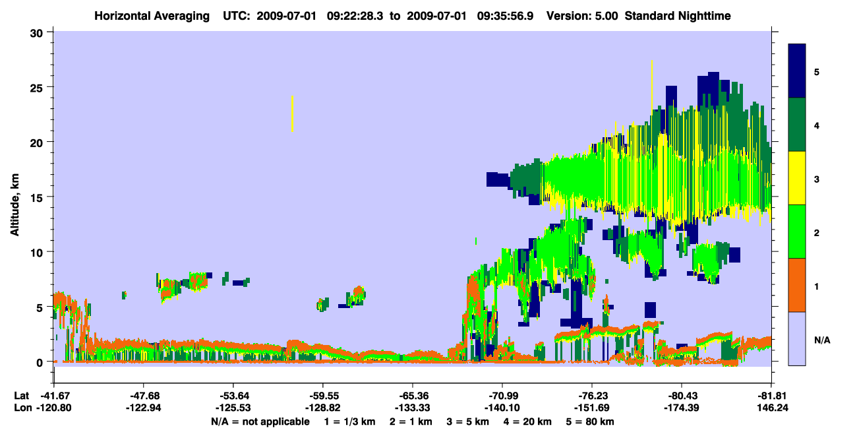
Task: Click the latitude value -76.23
Action: 592,396
